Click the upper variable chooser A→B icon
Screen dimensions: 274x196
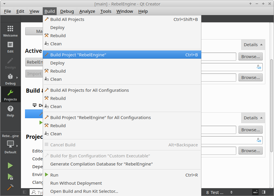pos(259,67)
